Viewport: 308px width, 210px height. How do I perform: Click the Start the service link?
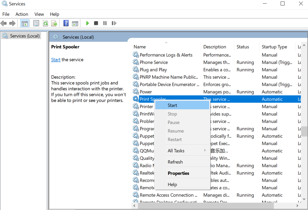(x=56, y=59)
